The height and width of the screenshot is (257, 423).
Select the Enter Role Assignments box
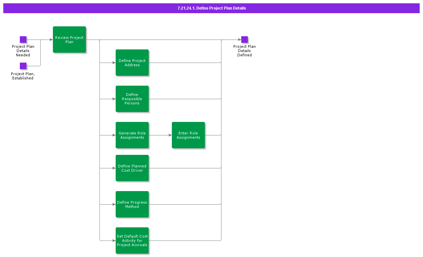tap(188, 135)
